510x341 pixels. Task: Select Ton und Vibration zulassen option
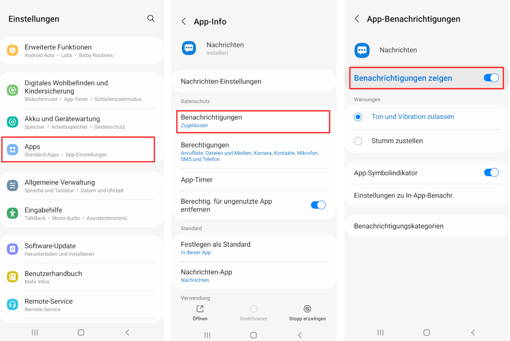coord(358,117)
